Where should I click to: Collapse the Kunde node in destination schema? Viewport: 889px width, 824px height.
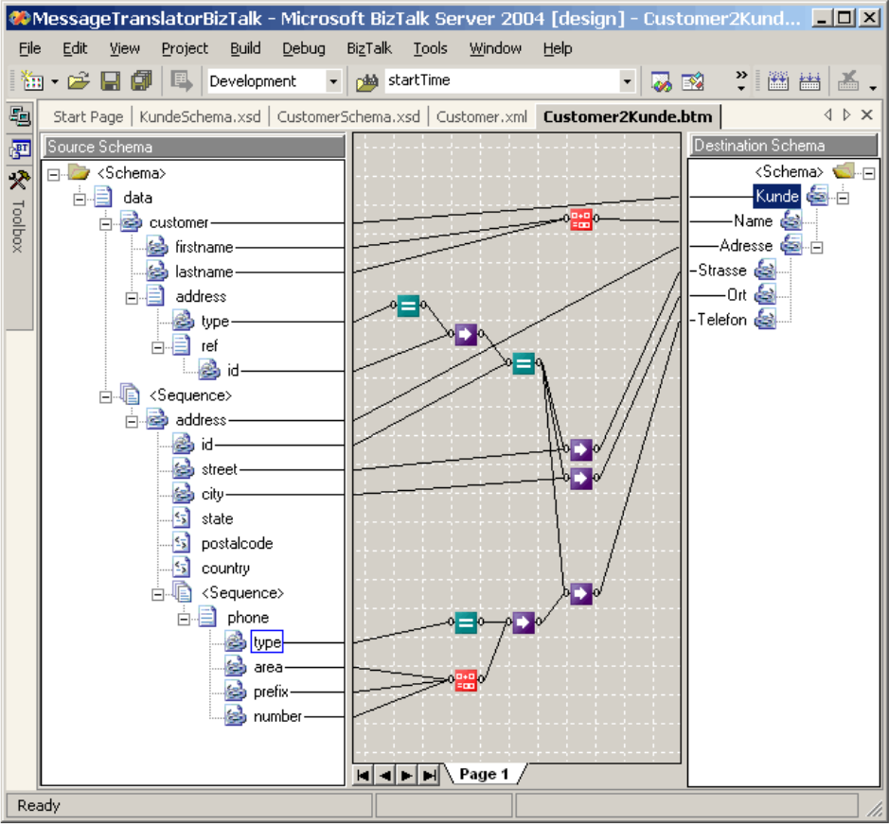tap(843, 199)
